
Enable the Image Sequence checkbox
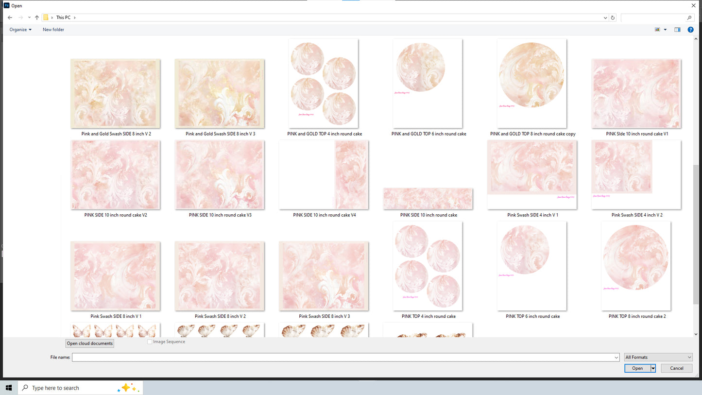[150, 342]
